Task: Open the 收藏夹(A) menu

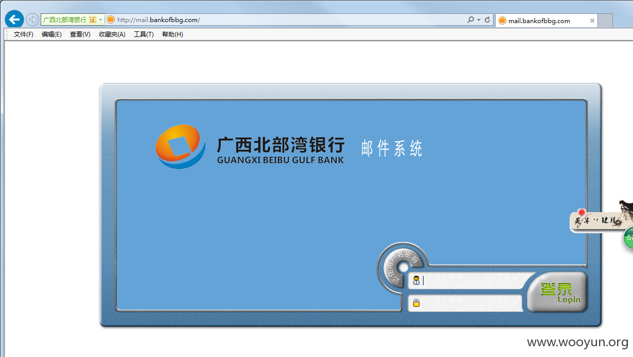Action: (112, 34)
